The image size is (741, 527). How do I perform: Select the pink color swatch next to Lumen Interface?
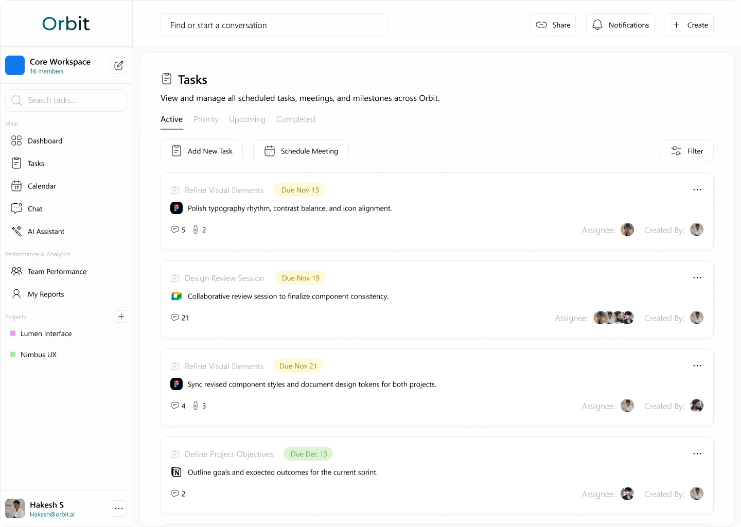pyautogui.click(x=13, y=333)
